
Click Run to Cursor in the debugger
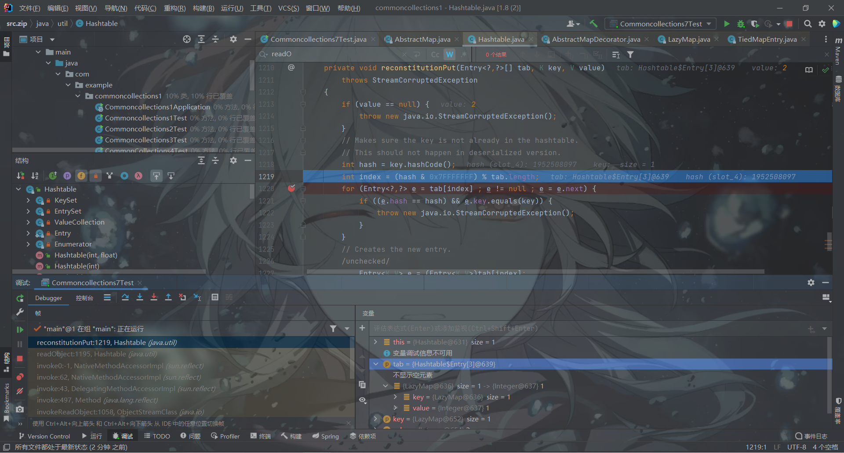tap(197, 297)
